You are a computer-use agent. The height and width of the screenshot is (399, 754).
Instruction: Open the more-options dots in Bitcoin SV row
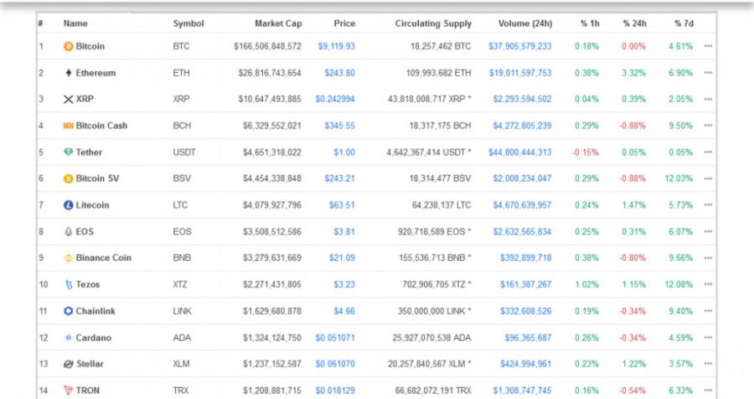click(708, 179)
